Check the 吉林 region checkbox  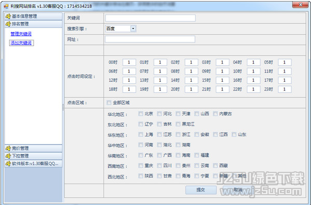click(159, 124)
